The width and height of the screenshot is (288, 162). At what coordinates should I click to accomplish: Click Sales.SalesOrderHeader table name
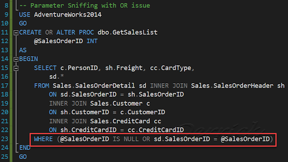[232, 86]
